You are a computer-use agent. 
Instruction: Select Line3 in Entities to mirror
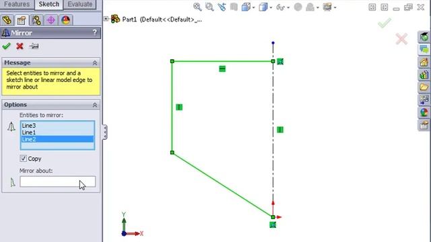(29, 126)
